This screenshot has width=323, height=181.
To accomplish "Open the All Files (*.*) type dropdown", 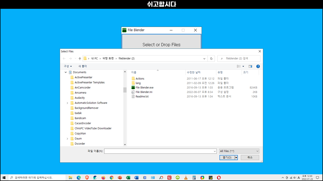I will coord(257,151).
